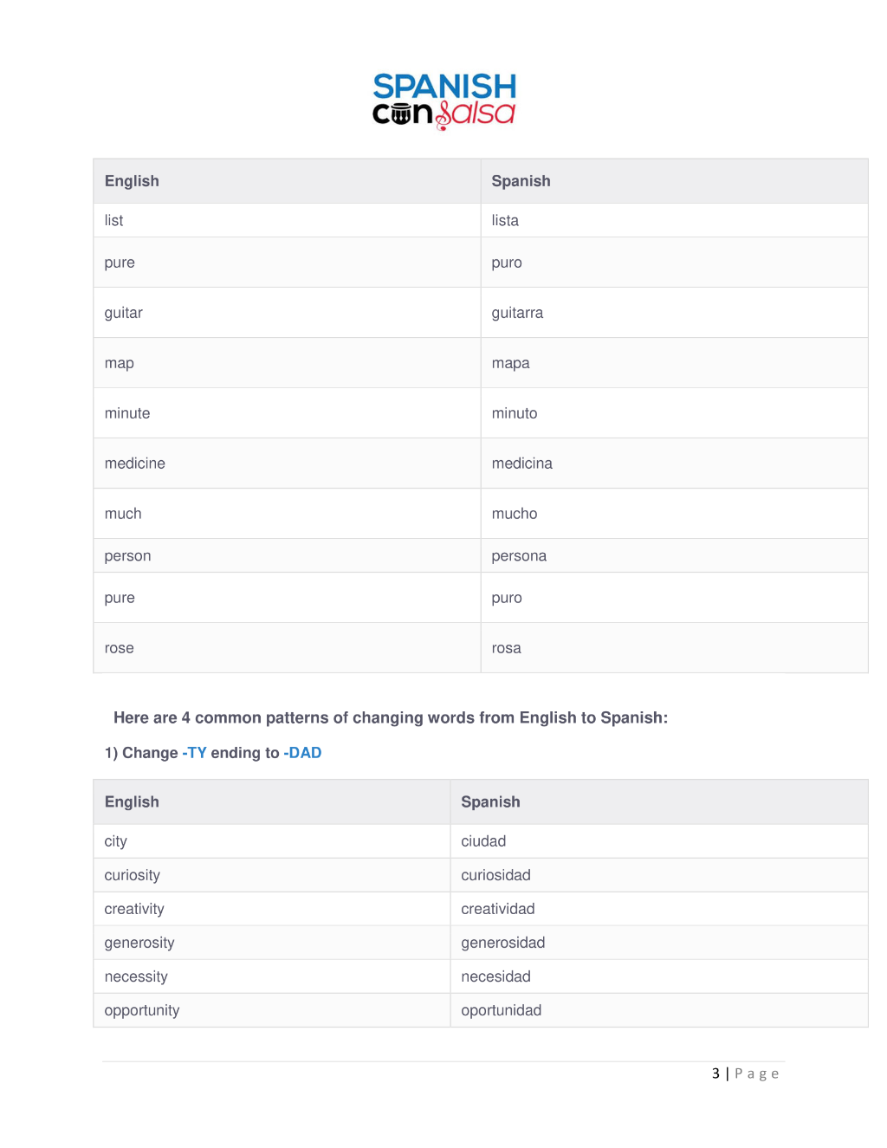Click the 'lista' table cell

(674, 220)
